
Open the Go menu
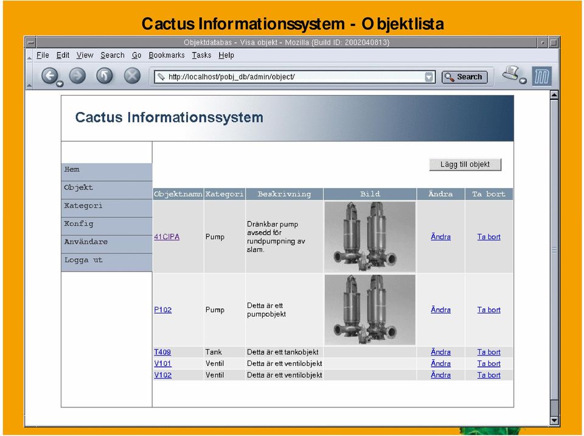click(136, 55)
